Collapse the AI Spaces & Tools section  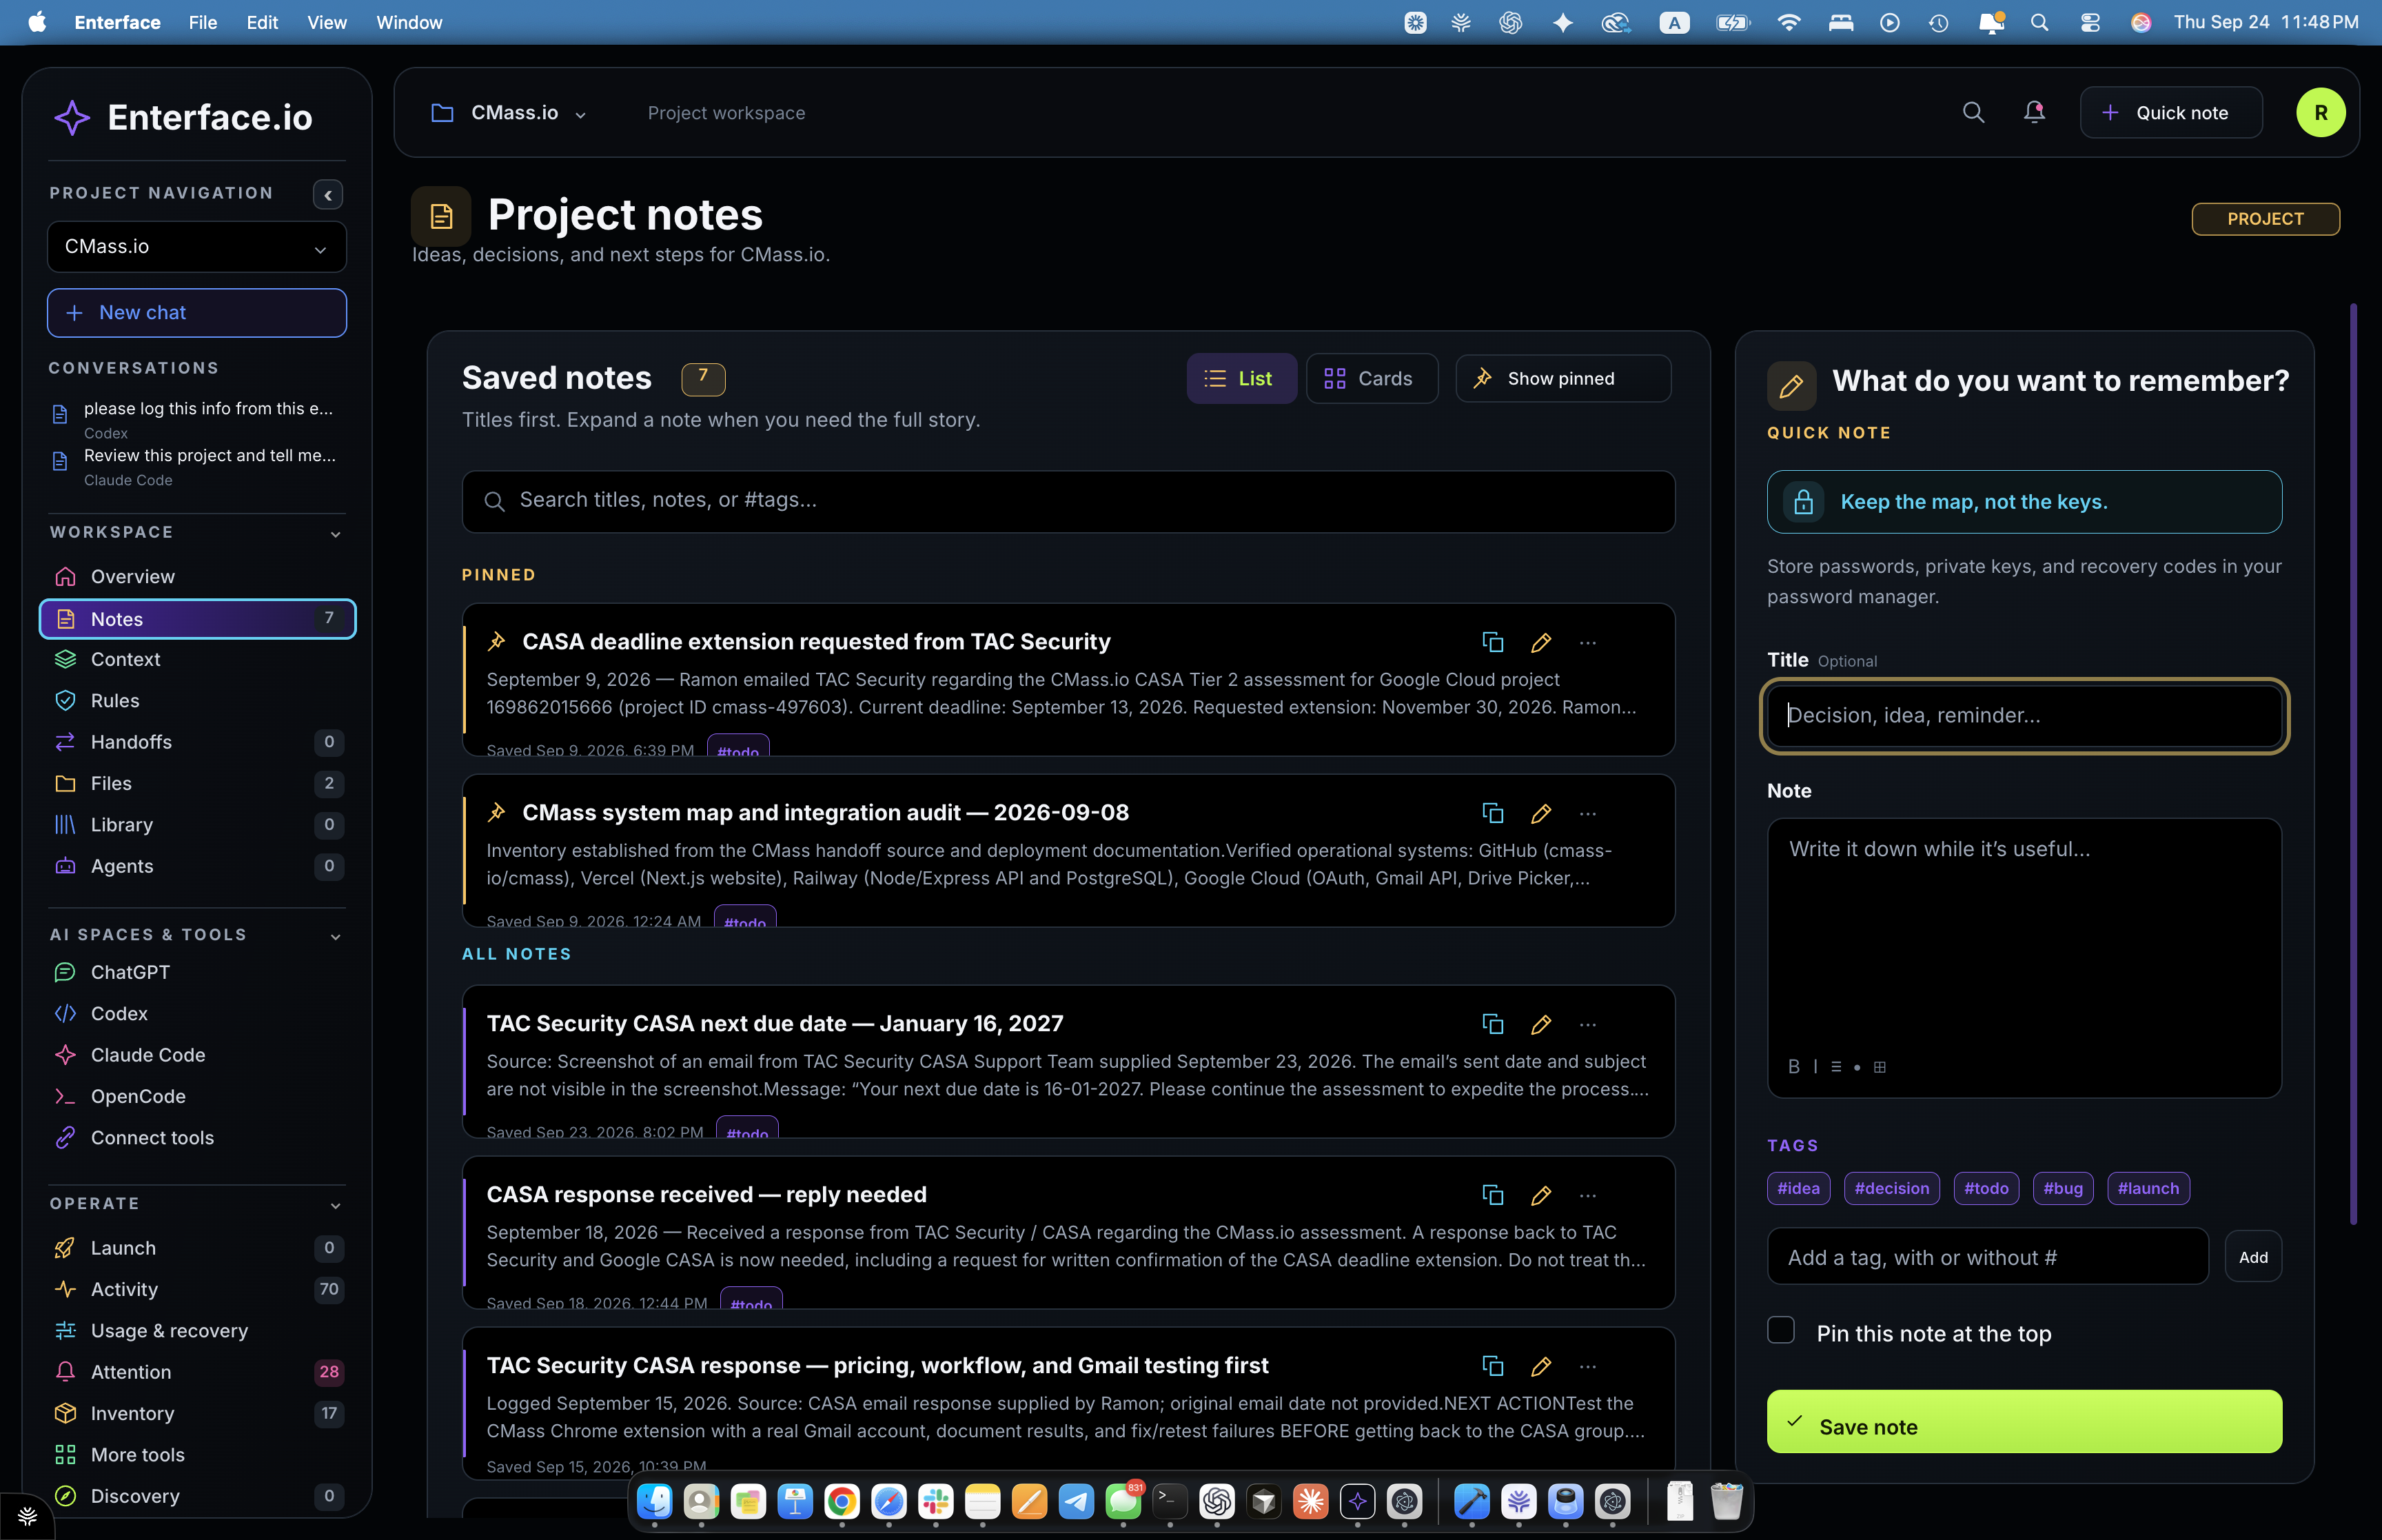tap(336, 937)
